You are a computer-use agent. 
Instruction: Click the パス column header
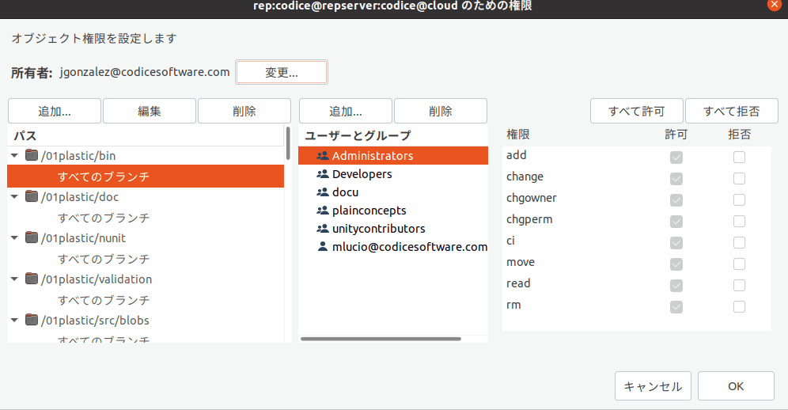pos(146,136)
